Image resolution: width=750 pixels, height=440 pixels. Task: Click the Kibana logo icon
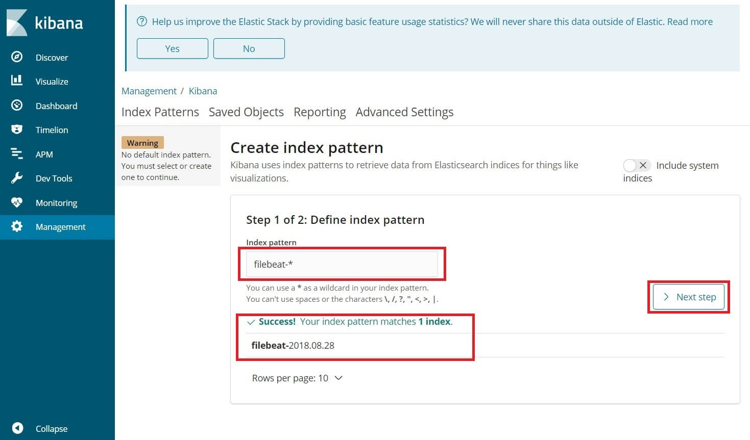point(17,22)
